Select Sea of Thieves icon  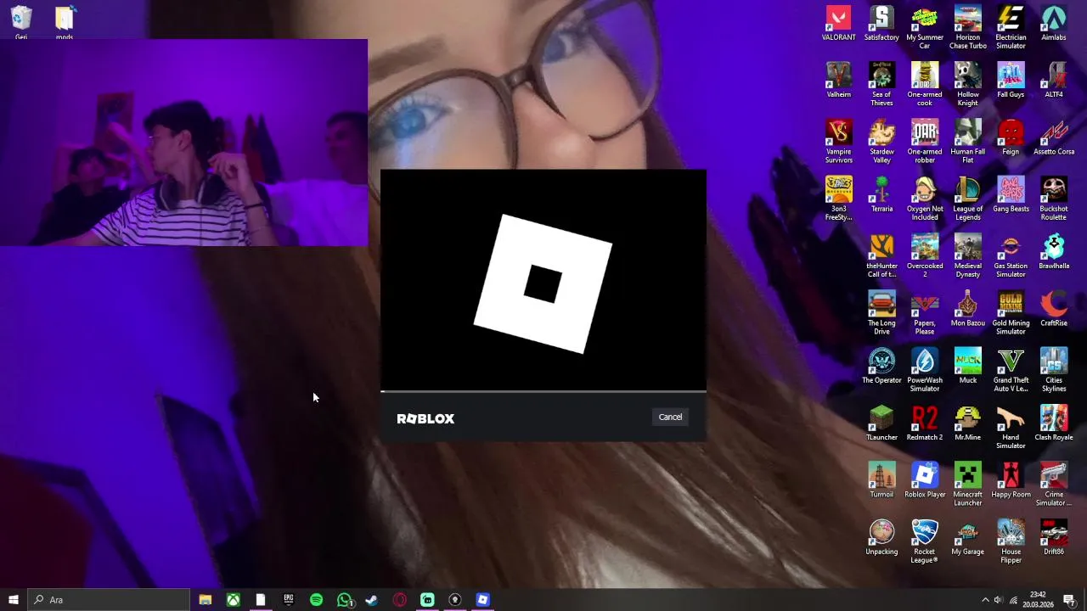881,84
